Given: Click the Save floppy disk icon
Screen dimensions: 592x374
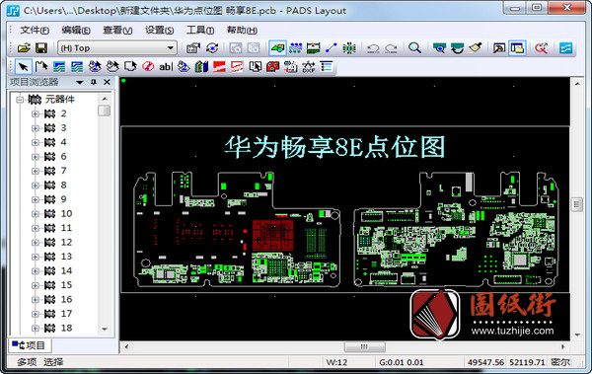Looking at the screenshot, I should (x=41, y=48).
